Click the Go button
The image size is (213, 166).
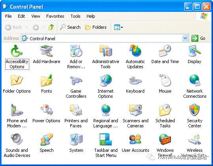(x=198, y=38)
